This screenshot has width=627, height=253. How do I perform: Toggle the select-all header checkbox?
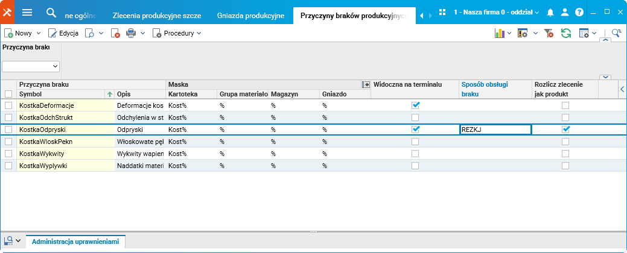(x=8, y=94)
